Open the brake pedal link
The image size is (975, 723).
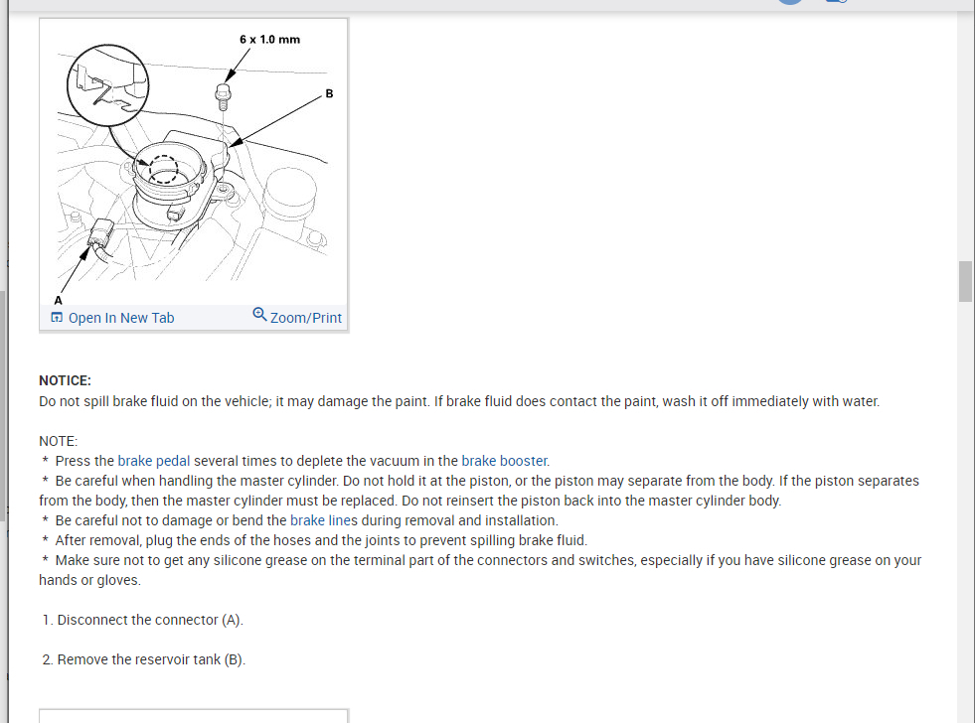[154, 461]
